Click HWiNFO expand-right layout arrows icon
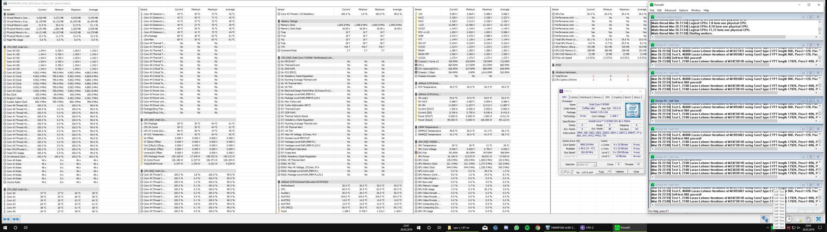The image size is (827, 232). [16, 219]
